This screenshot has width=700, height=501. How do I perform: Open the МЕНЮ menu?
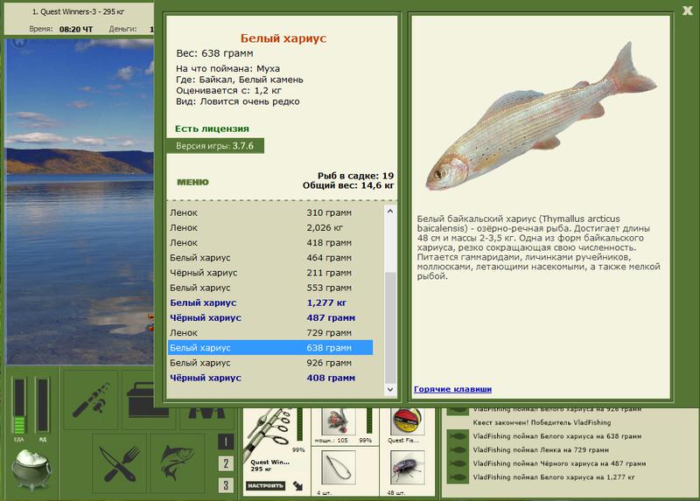point(192,182)
